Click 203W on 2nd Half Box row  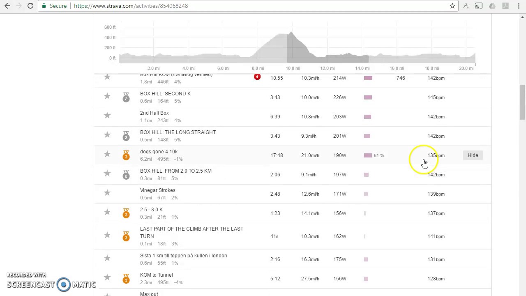coord(340,117)
